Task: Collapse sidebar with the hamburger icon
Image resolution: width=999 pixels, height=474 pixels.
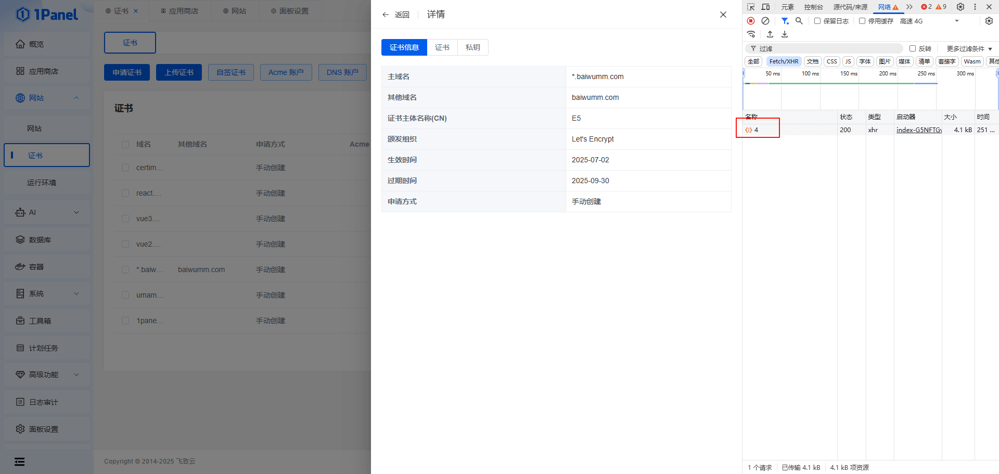Action: coord(20,462)
